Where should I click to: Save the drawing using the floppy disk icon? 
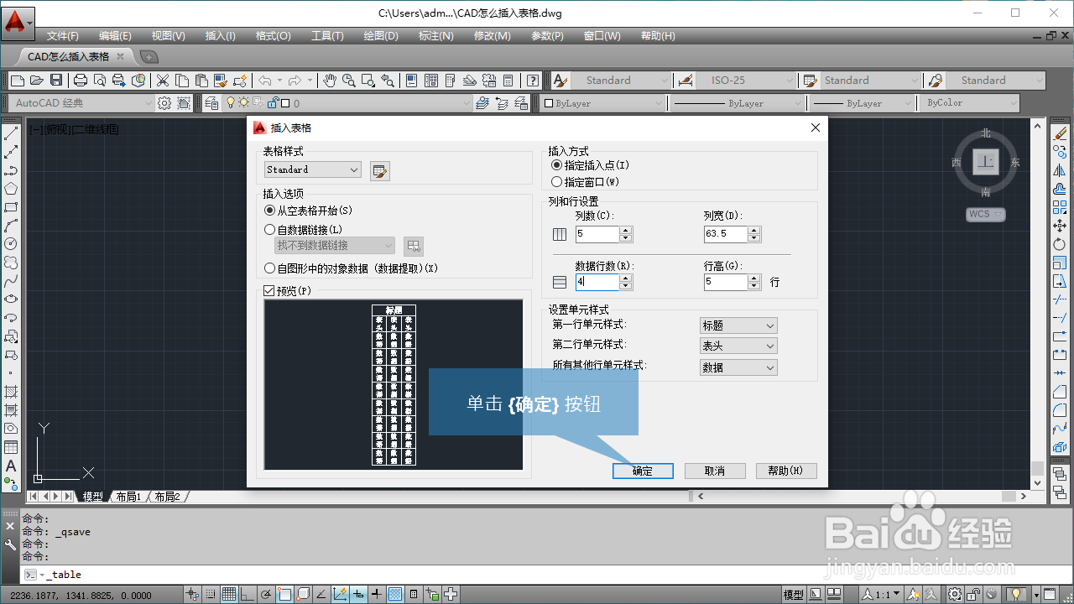click(56, 81)
